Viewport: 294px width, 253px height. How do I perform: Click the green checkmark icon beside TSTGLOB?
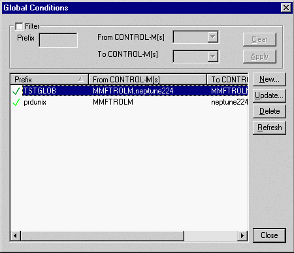point(16,91)
